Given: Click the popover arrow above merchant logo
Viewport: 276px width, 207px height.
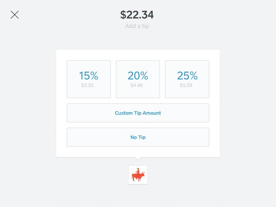Looking at the screenshot, I should point(138,159).
